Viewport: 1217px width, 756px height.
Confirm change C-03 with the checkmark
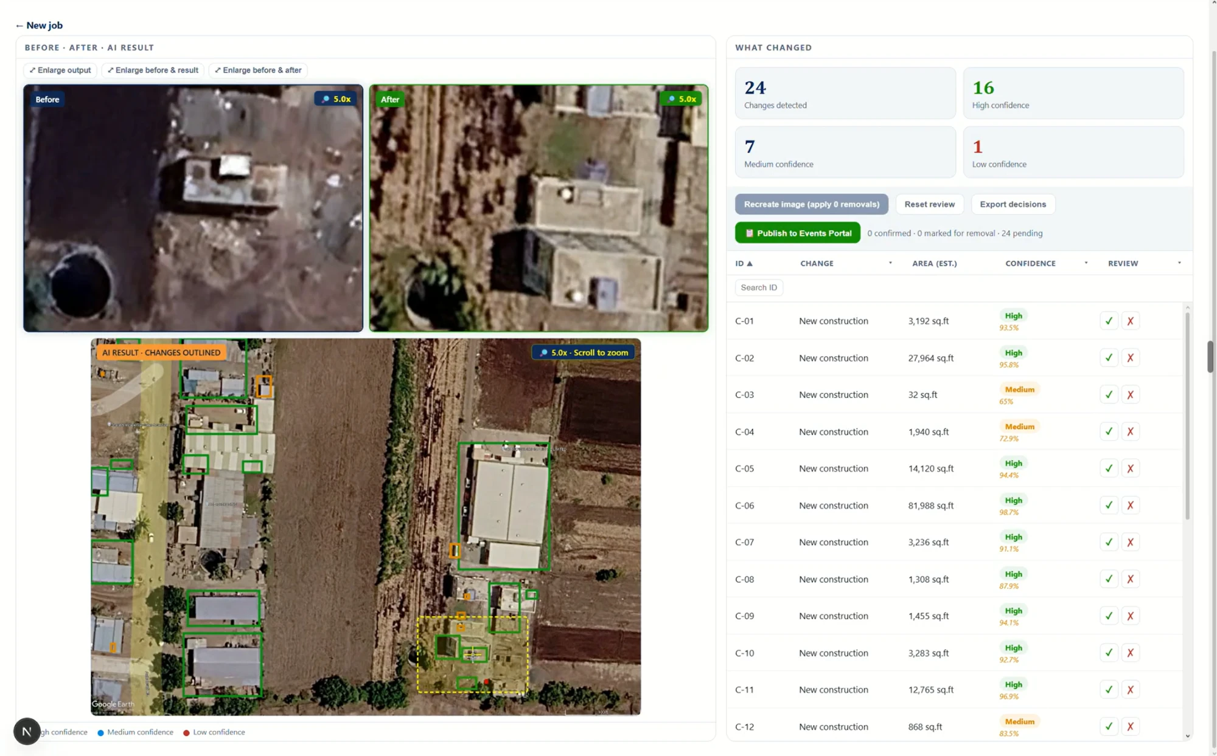[1109, 394]
